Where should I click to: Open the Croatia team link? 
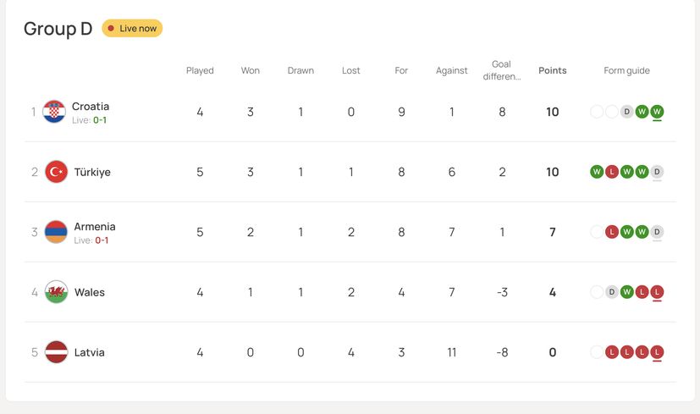coord(91,107)
